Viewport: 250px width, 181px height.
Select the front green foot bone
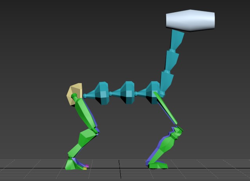click(x=159, y=165)
